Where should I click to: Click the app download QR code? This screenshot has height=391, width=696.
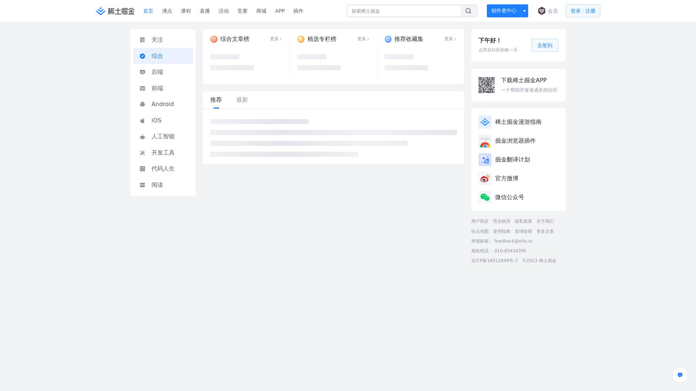(x=486, y=85)
